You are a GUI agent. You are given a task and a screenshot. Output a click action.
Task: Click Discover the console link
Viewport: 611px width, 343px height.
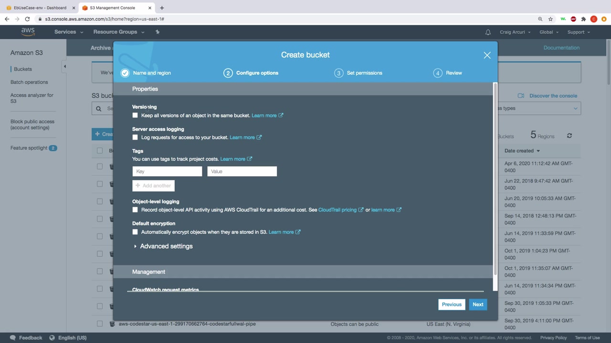pyautogui.click(x=553, y=96)
